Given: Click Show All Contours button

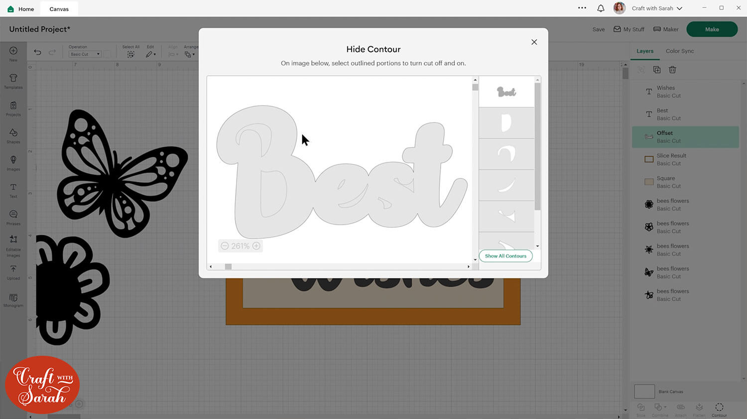Looking at the screenshot, I should point(505,256).
